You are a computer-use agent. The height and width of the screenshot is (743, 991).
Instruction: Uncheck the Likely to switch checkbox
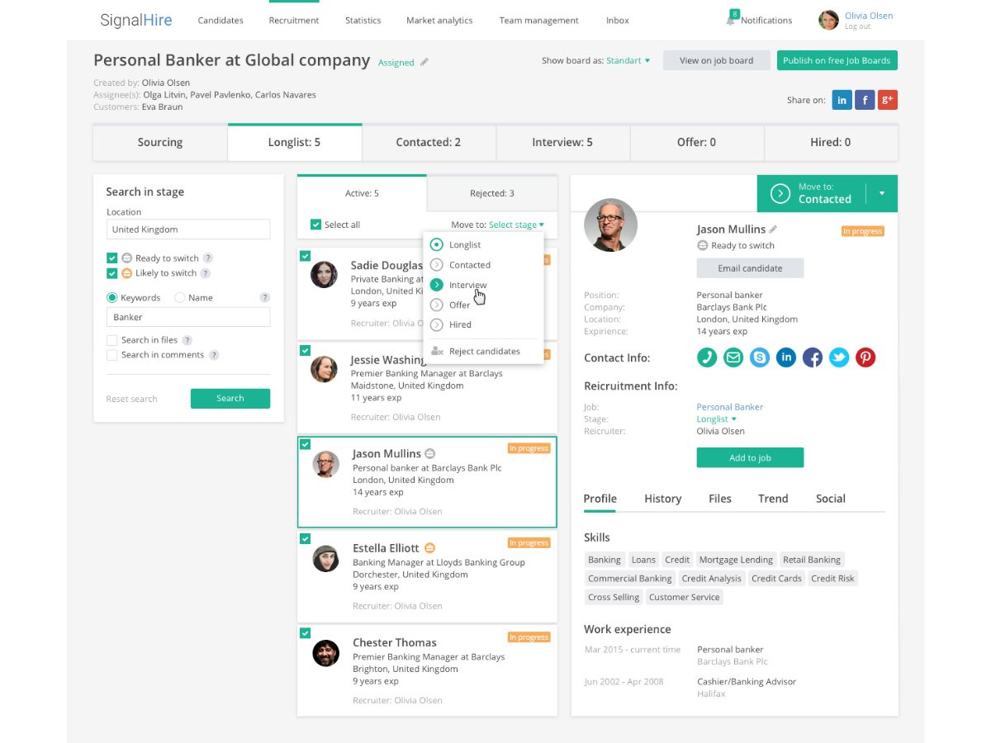tap(112, 273)
